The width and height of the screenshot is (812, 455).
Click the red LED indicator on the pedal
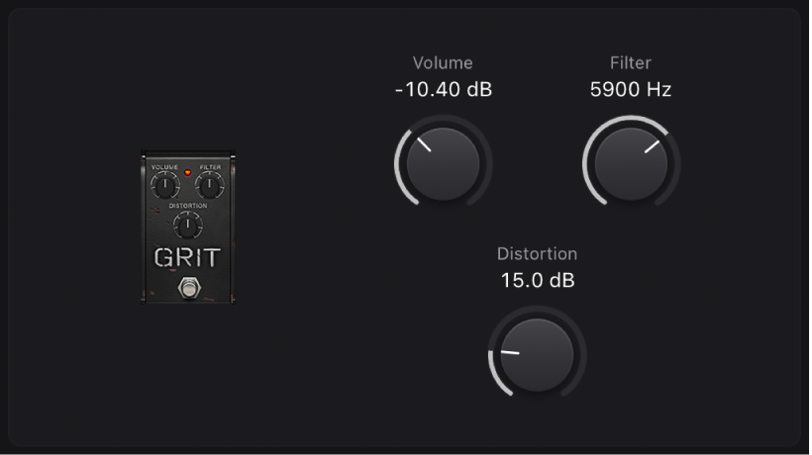tap(187, 171)
